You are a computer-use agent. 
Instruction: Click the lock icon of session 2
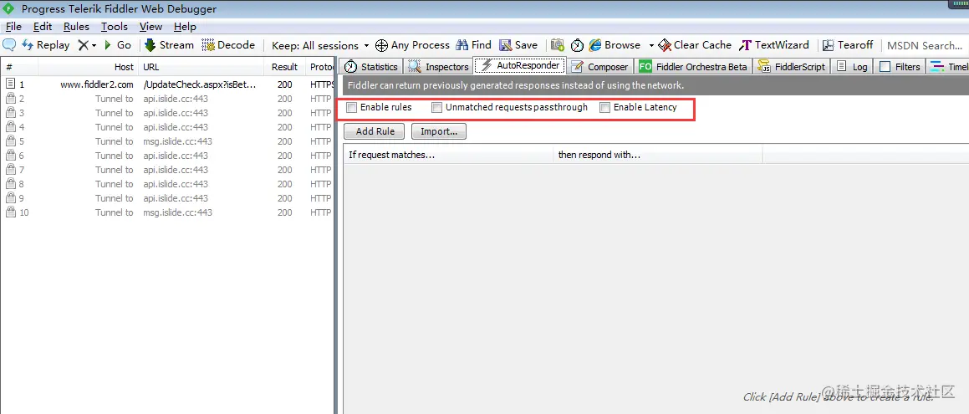[x=10, y=98]
